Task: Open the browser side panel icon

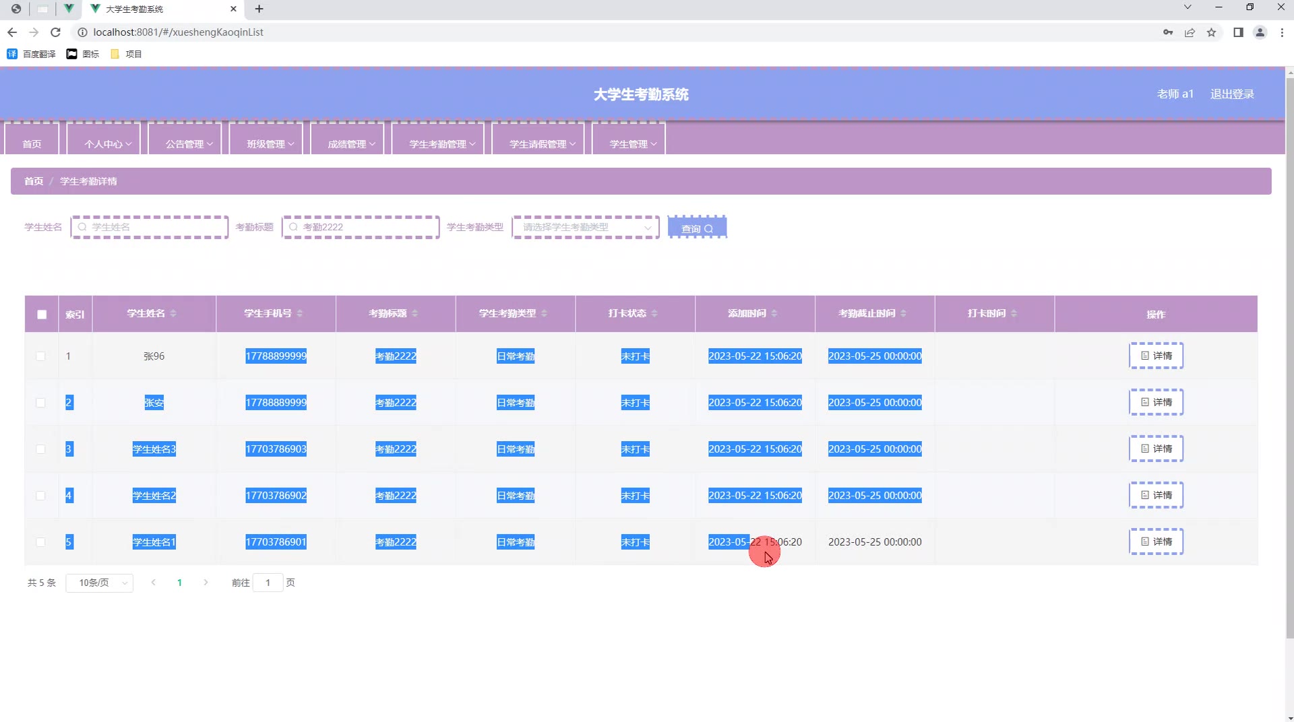Action: [1238, 32]
